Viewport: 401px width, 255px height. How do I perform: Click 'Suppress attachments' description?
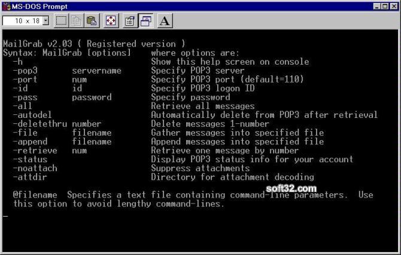tap(200, 168)
